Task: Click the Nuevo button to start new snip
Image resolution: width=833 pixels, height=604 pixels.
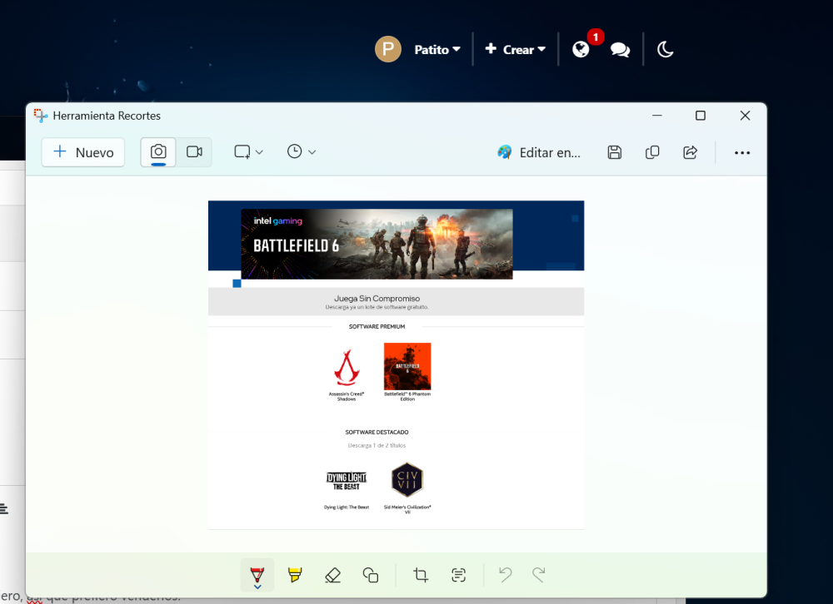Action: tap(83, 152)
